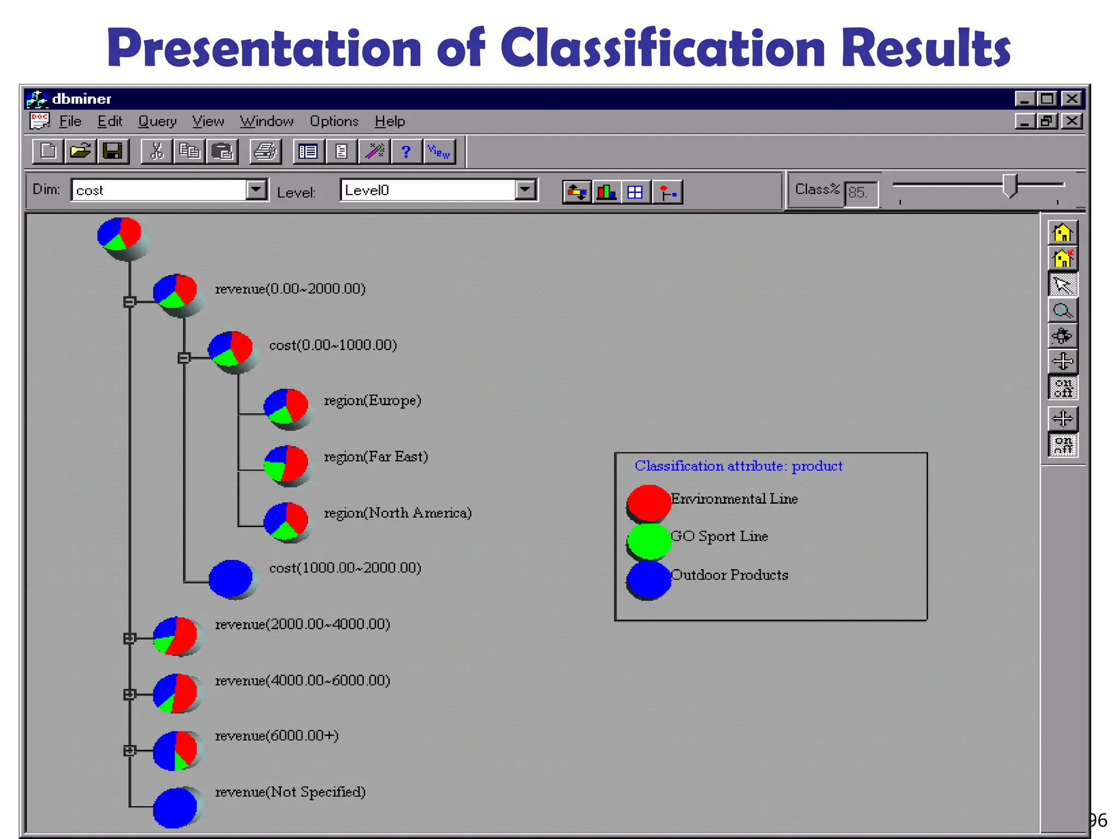Click the magnifying glass zoom tool
This screenshot has height=839, width=1119.
(x=1062, y=311)
